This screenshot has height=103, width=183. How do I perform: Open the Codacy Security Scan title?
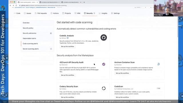click(69, 86)
